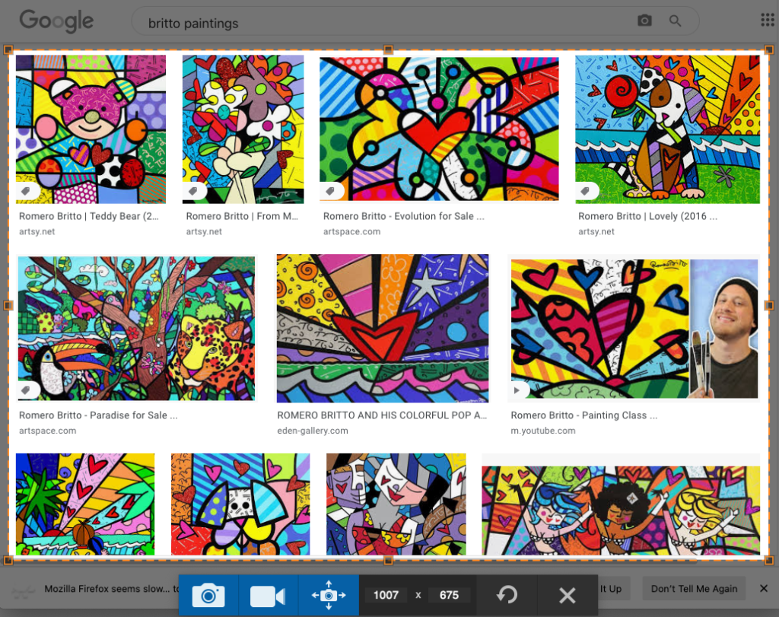The width and height of the screenshot is (779, 617).
Task: Click 'Romero Britto - Paradise for Sale ...' title
Action: point(98,415)
